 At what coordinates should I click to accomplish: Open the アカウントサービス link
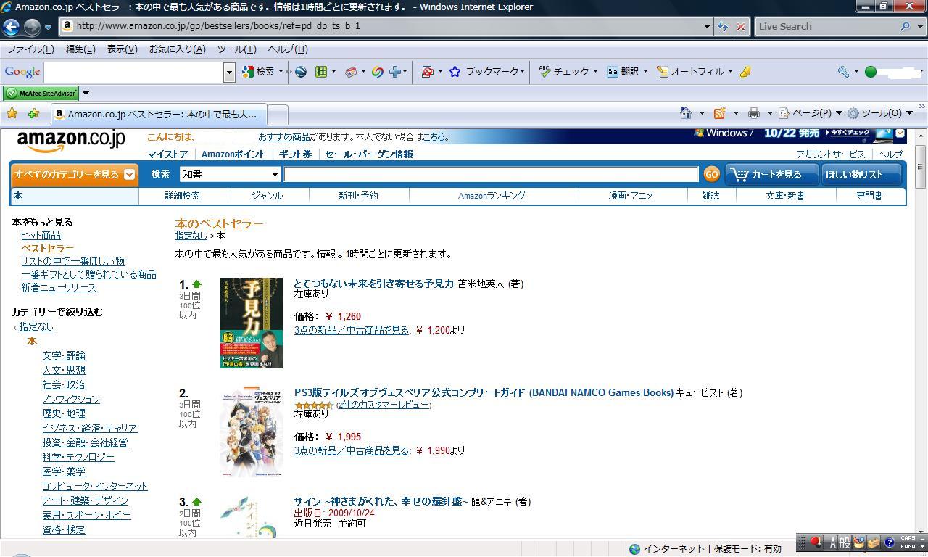coord(830,154)
